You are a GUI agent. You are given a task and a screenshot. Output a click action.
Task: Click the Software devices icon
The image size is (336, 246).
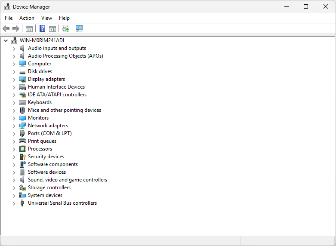point(22,172)
